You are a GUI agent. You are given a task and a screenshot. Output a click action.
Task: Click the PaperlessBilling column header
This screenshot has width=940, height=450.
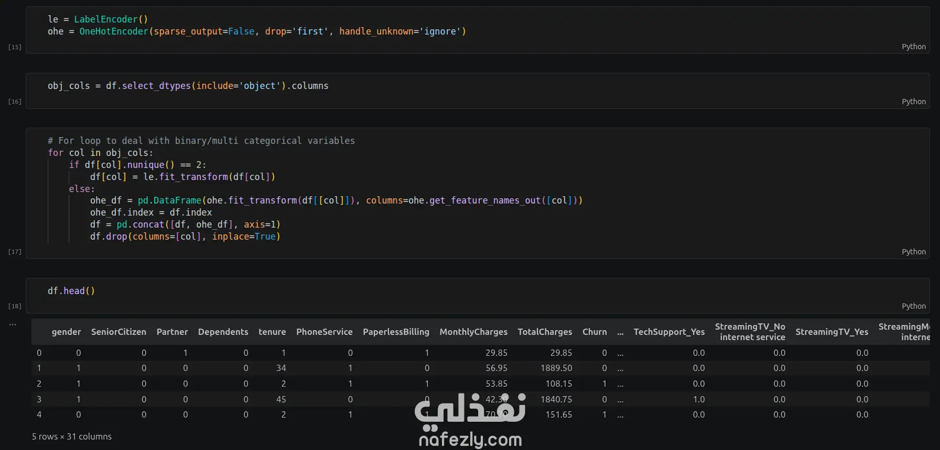coord(396,332)
